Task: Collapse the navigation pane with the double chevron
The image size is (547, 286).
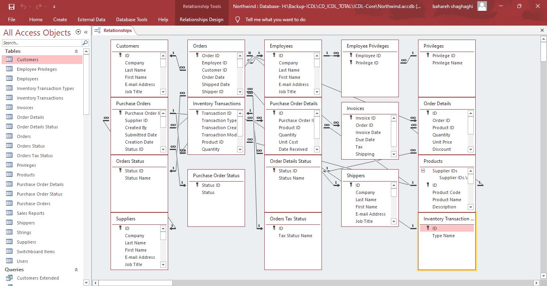Action: 86,32
